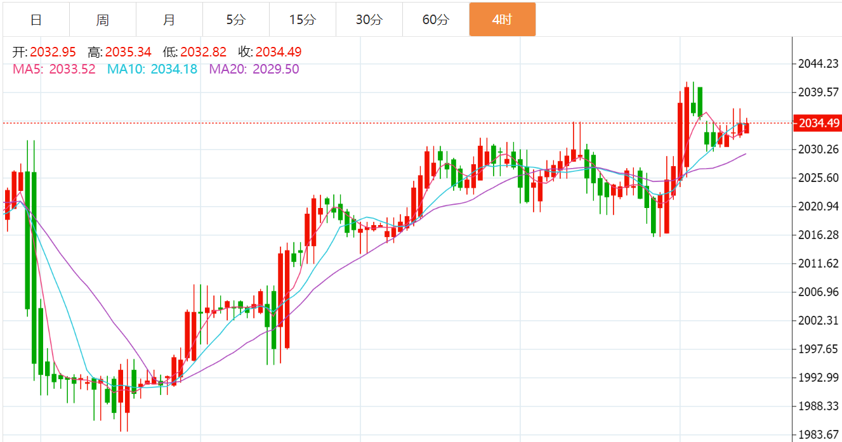Click the high price value 2035.34
The width and height of the screenshot is (842, 442).
pos(128,52)
